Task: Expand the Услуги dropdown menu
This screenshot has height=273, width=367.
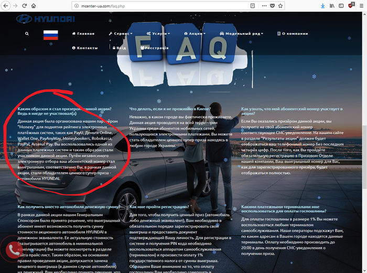Action: pyautogui.click(x=158, y=33)
